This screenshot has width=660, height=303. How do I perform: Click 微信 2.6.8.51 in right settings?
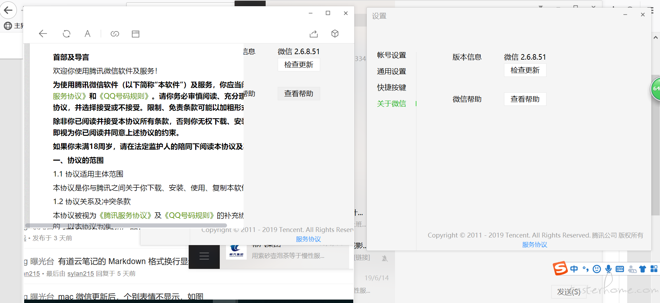(525, 57)
